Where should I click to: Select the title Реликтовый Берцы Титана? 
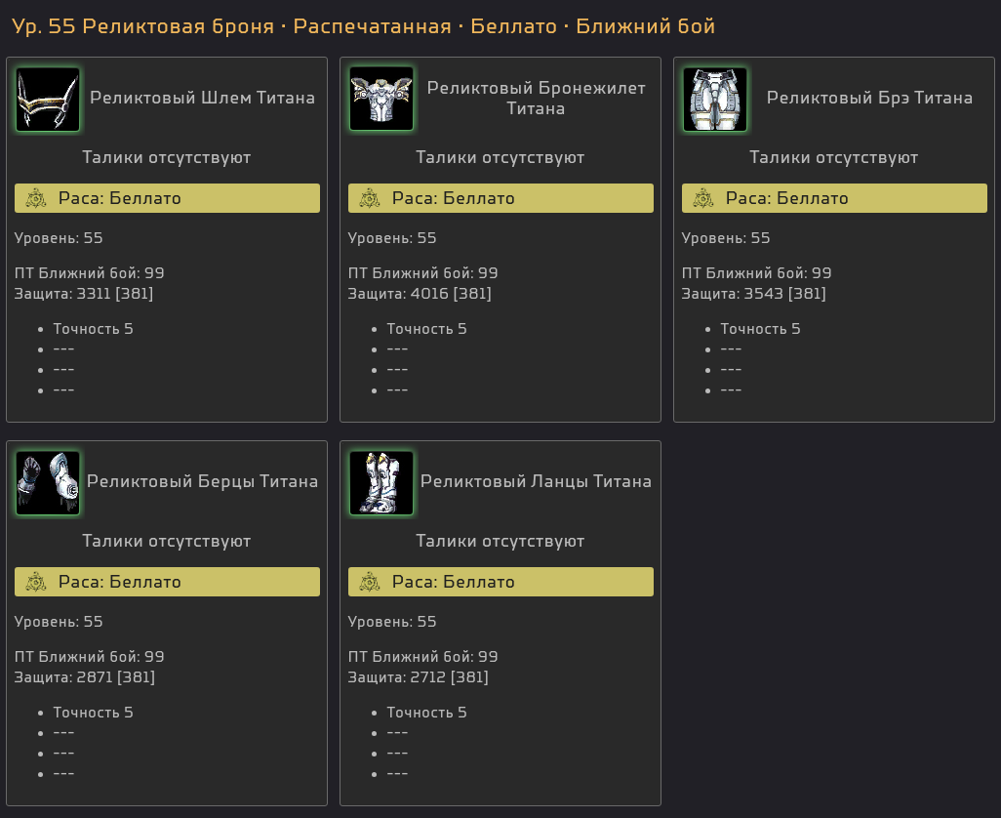[x=202, y=481]
